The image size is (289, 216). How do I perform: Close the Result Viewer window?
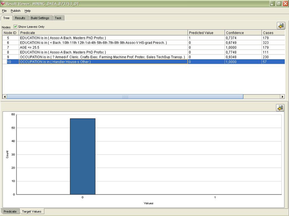[285, 4]
